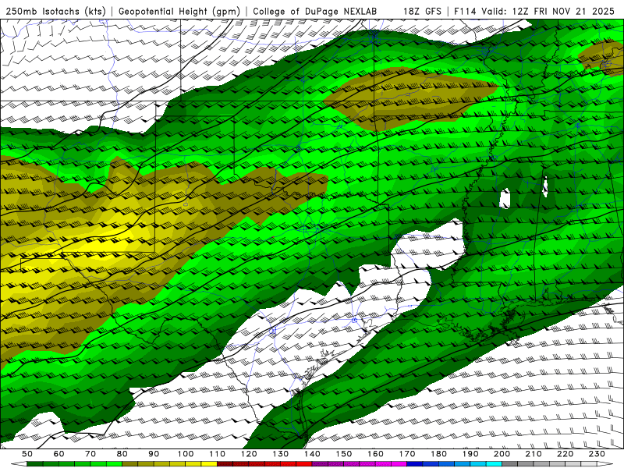This screenshot has width=624, height=468.
Task: Click the 170 label on the color scale
Action: tap(407, 454)
